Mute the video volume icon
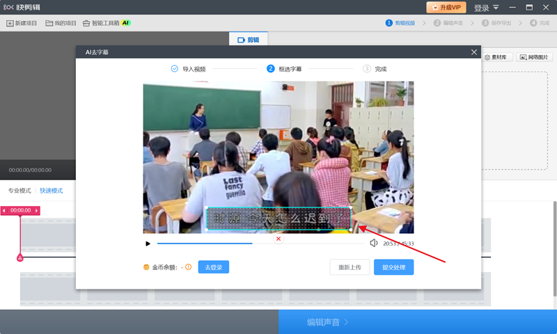Image resolution: width=557 pixels, height=334 pixels. 374,243
